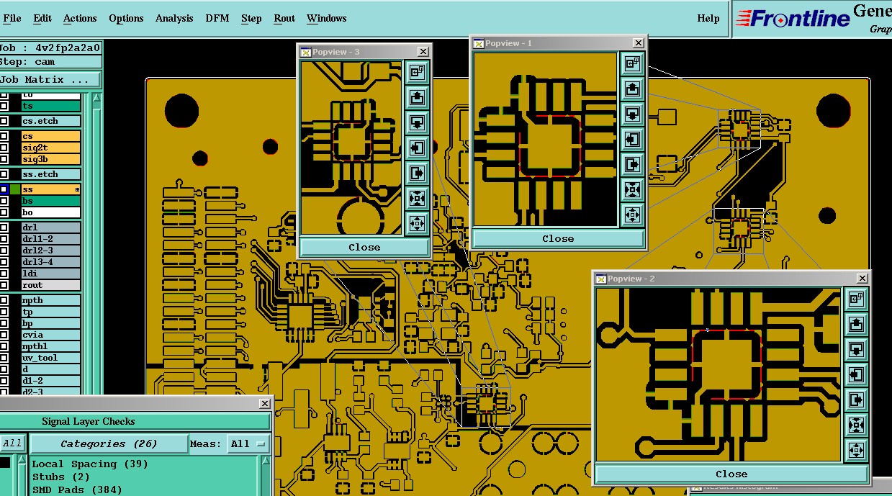Toggle the checkbox for layer bs
The image size is (892, 496).
(x=4, y=201)
